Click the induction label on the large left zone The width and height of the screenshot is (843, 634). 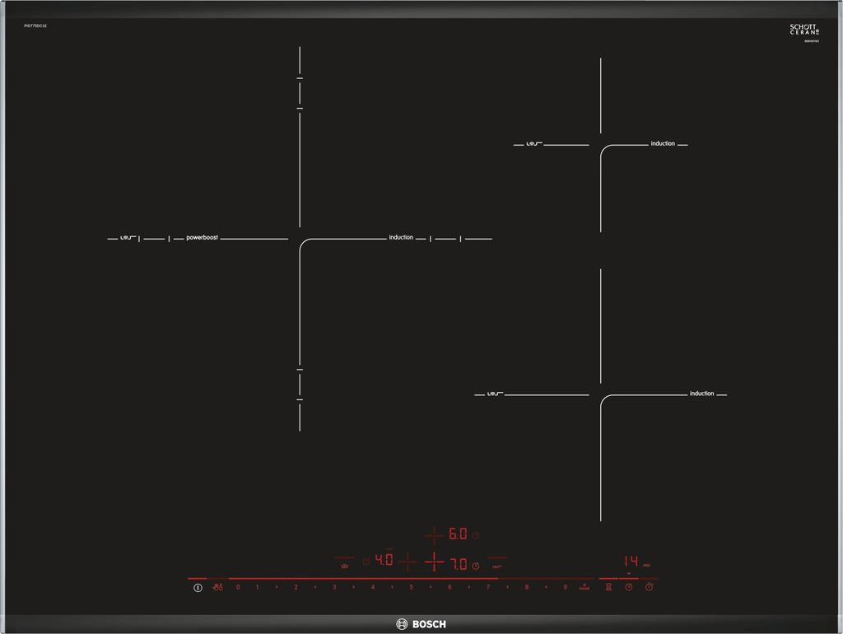click(x=401, y=237)
